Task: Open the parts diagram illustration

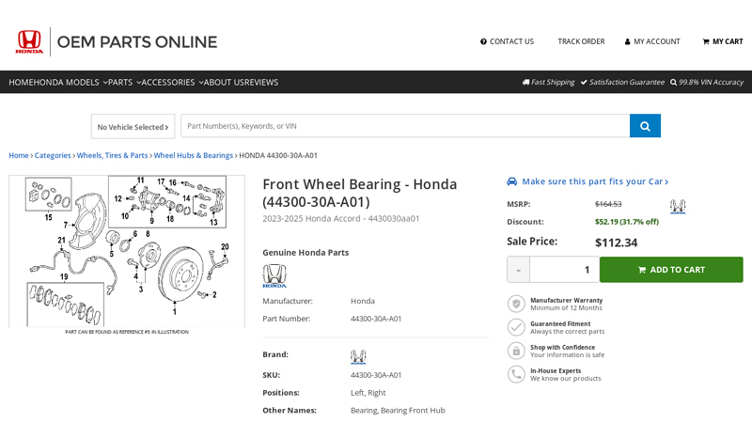Action: pyautogui.click(x=127, y=251)
